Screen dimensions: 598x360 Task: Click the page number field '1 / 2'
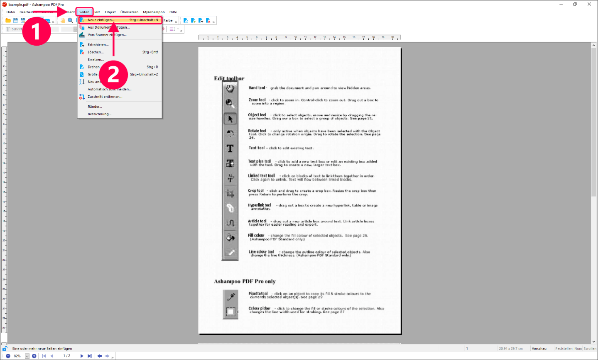(66, 356)
